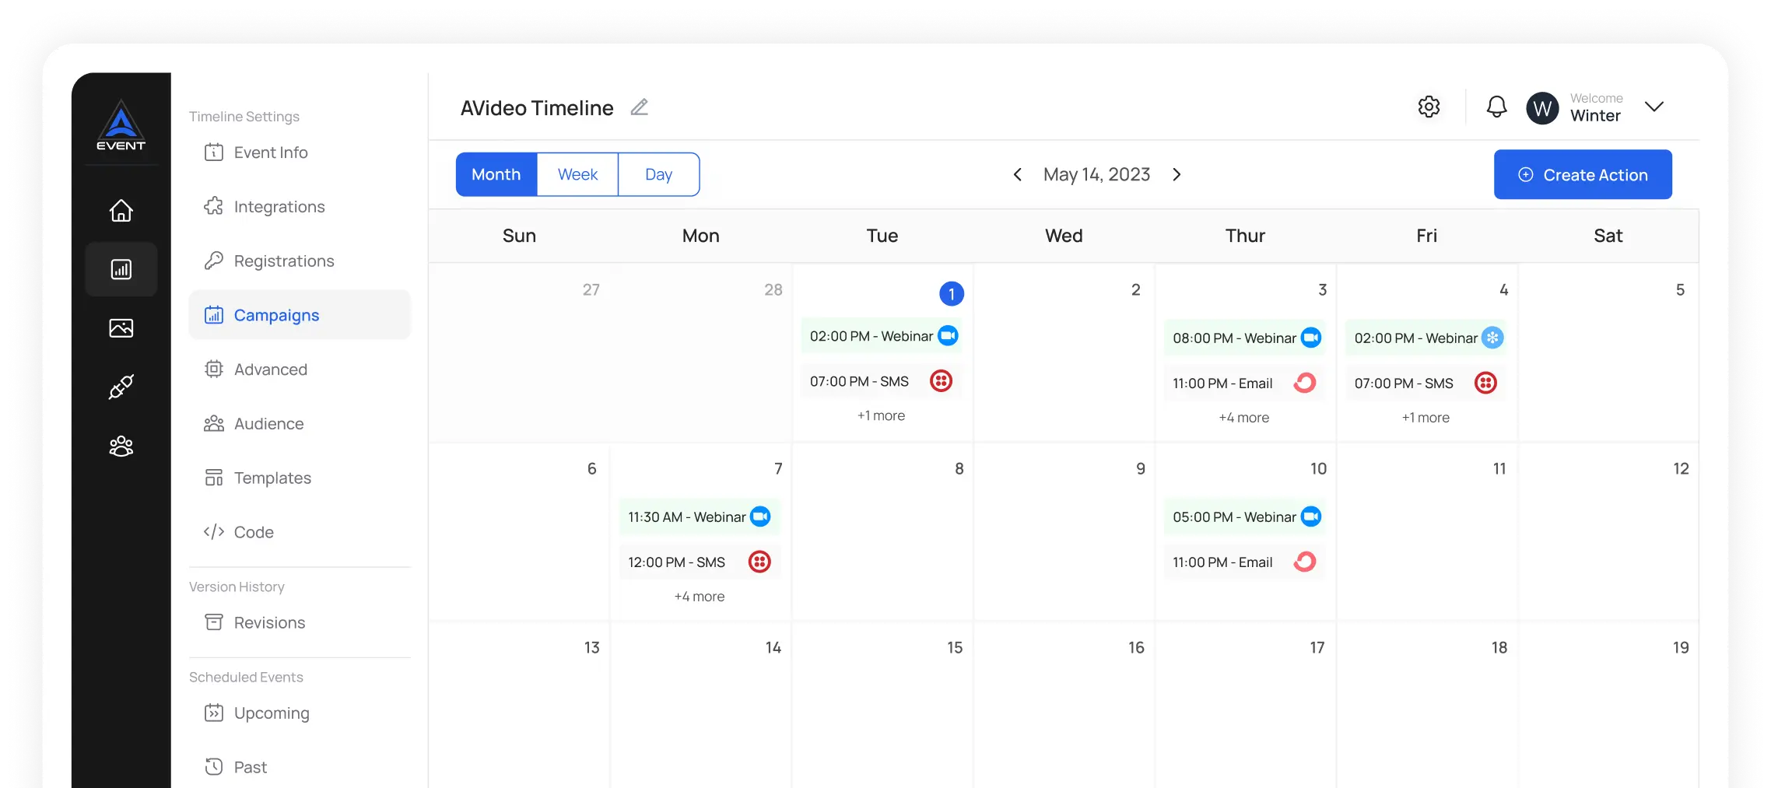The image size is (1771, 788).
Task: Advance to next month arrow
Action: (x=1177, y=174)
